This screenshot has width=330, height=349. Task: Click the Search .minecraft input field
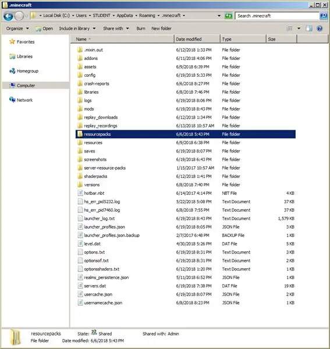click(x=277, y=16)
